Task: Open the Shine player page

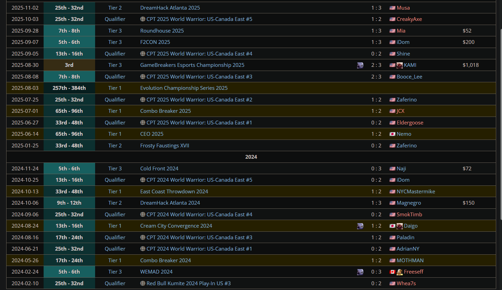Action: 403,53
